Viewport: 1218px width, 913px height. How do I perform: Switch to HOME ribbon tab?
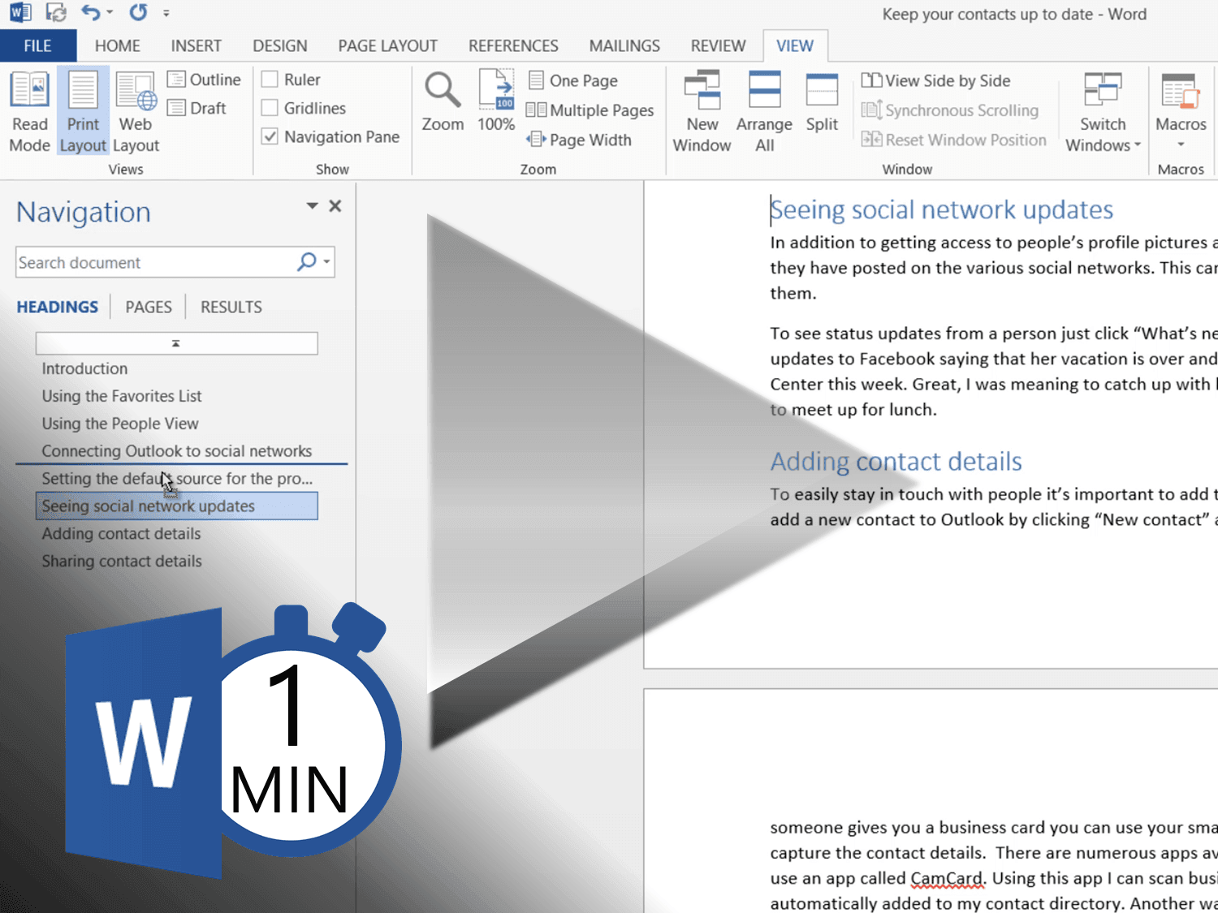(117, 46)
